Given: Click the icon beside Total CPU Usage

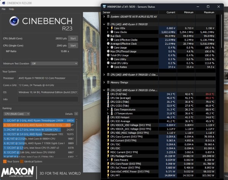Looking at the screenshot, I should 108,55.
